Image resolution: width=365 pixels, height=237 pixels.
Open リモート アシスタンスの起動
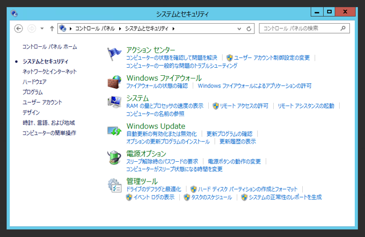click(x=306, y=106)
